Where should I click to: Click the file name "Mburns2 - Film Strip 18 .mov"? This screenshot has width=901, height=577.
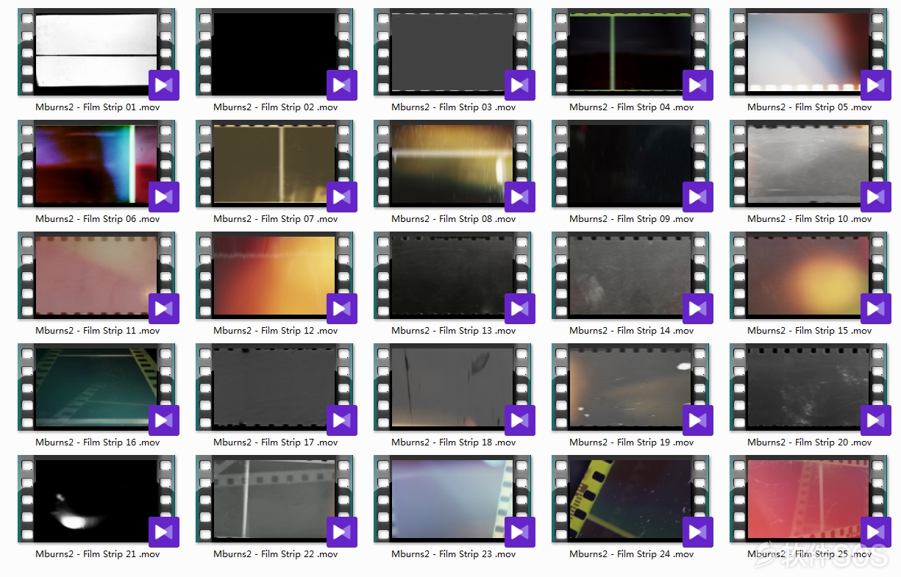coord(453,442)
